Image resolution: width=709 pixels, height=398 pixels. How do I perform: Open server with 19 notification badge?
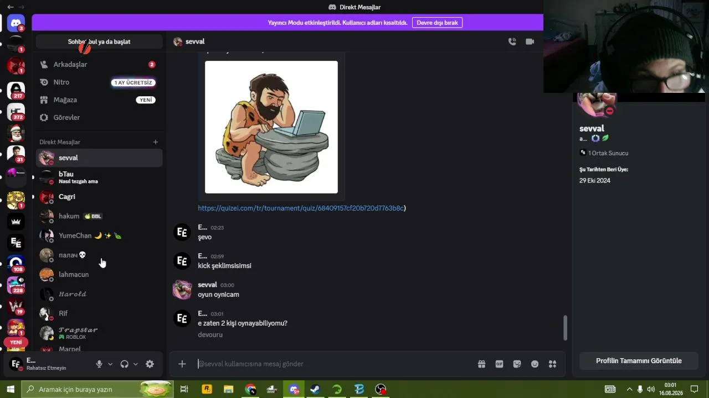click(x=16, y=306)
